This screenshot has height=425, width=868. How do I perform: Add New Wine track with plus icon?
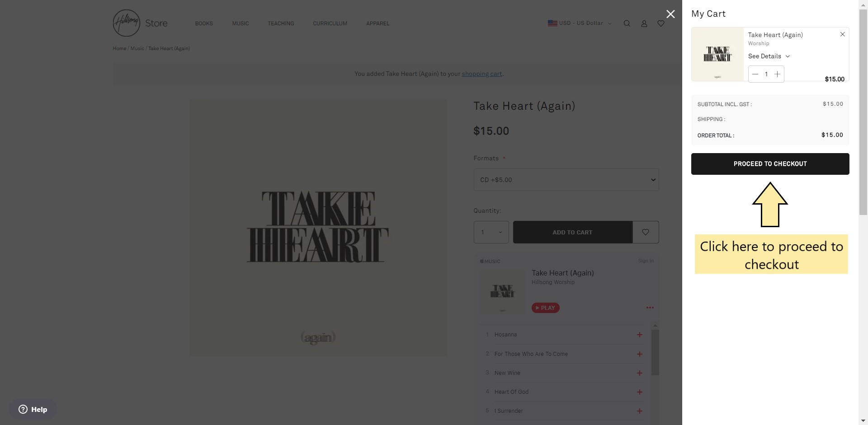(x=640, y=373)
